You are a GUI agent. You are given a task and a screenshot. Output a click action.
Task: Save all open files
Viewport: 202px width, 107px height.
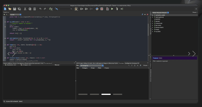(x=19, y=9)
